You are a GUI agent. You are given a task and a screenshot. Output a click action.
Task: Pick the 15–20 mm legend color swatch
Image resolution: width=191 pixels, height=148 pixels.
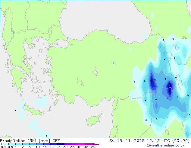(x=47, y=144)
